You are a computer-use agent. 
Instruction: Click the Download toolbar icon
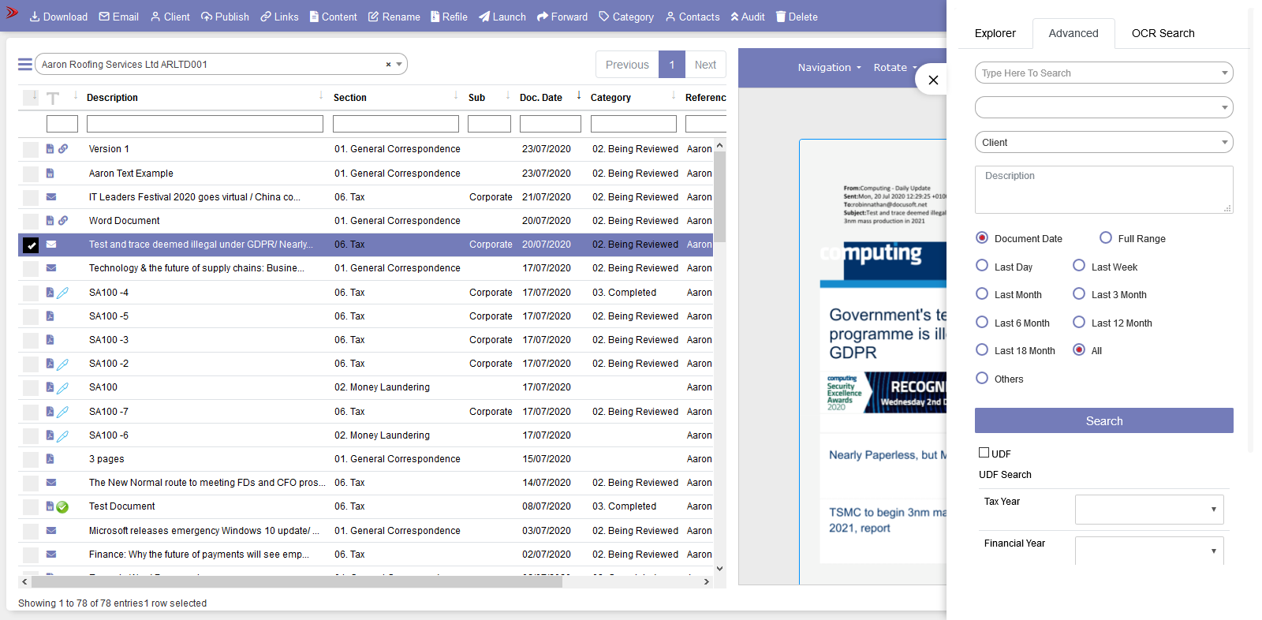(58, 17)
